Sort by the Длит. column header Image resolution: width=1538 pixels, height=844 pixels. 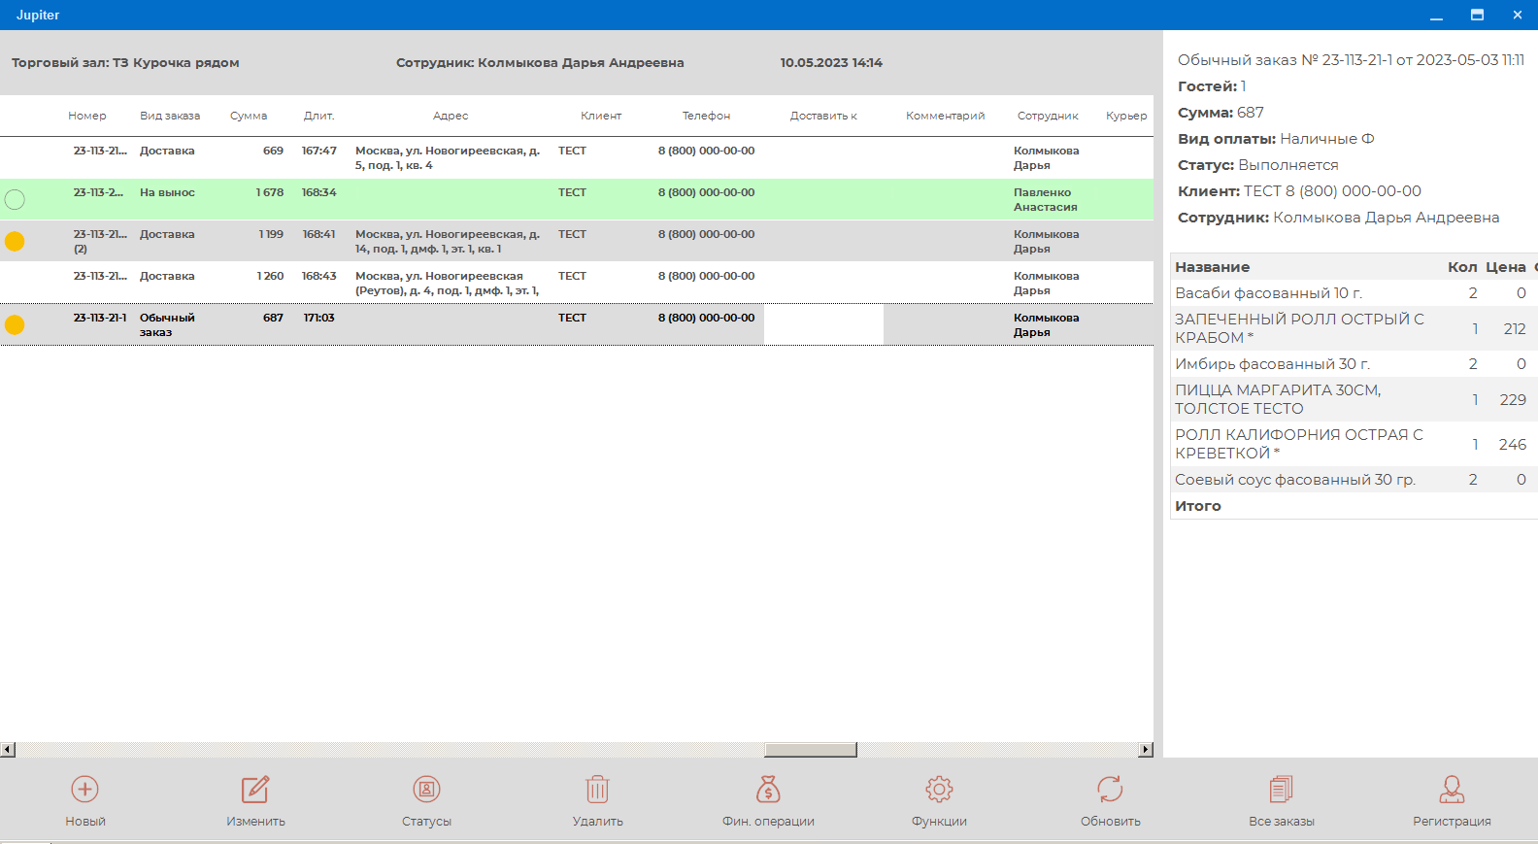click(318, 116)
